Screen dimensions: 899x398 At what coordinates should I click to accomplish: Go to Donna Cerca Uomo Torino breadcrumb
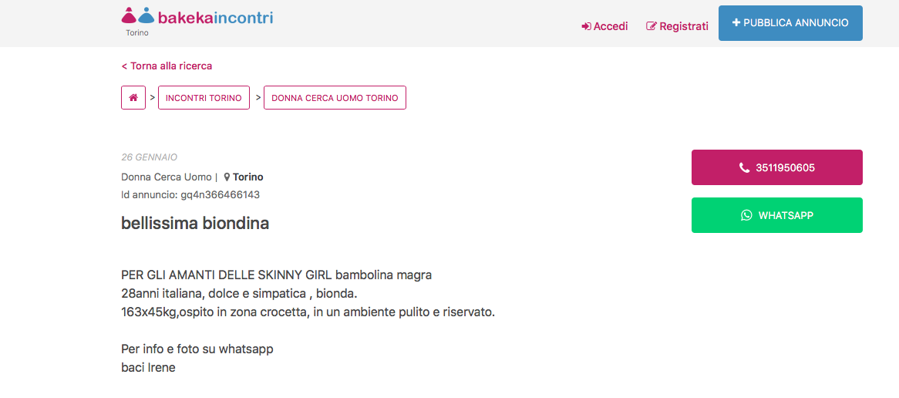pyautogui.click(x=335, y=98)
